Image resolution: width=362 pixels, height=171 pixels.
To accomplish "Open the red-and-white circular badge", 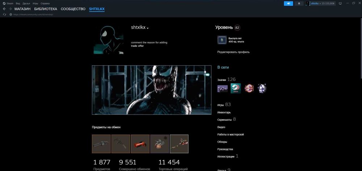I will (x=249, y=89).
